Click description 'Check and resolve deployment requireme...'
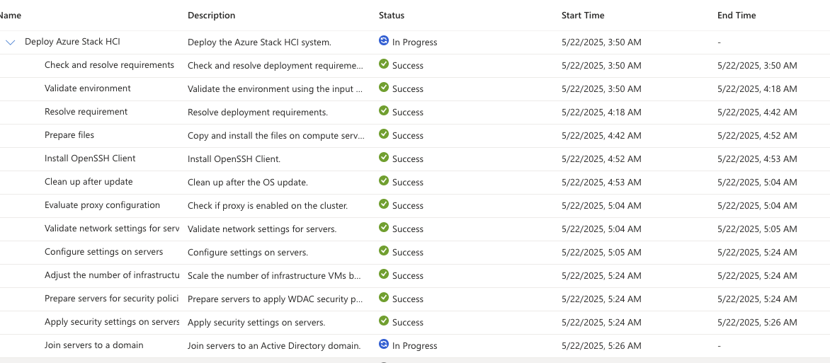This screenshot has width=830, height=363. [x=275, y=66]
